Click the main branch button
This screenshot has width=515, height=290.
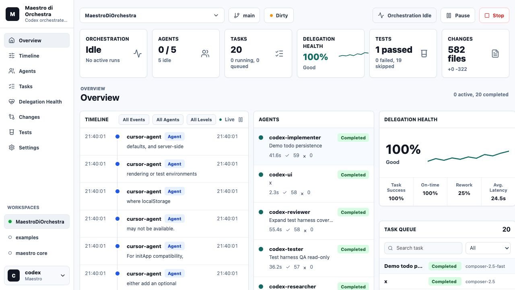(244, 15)
